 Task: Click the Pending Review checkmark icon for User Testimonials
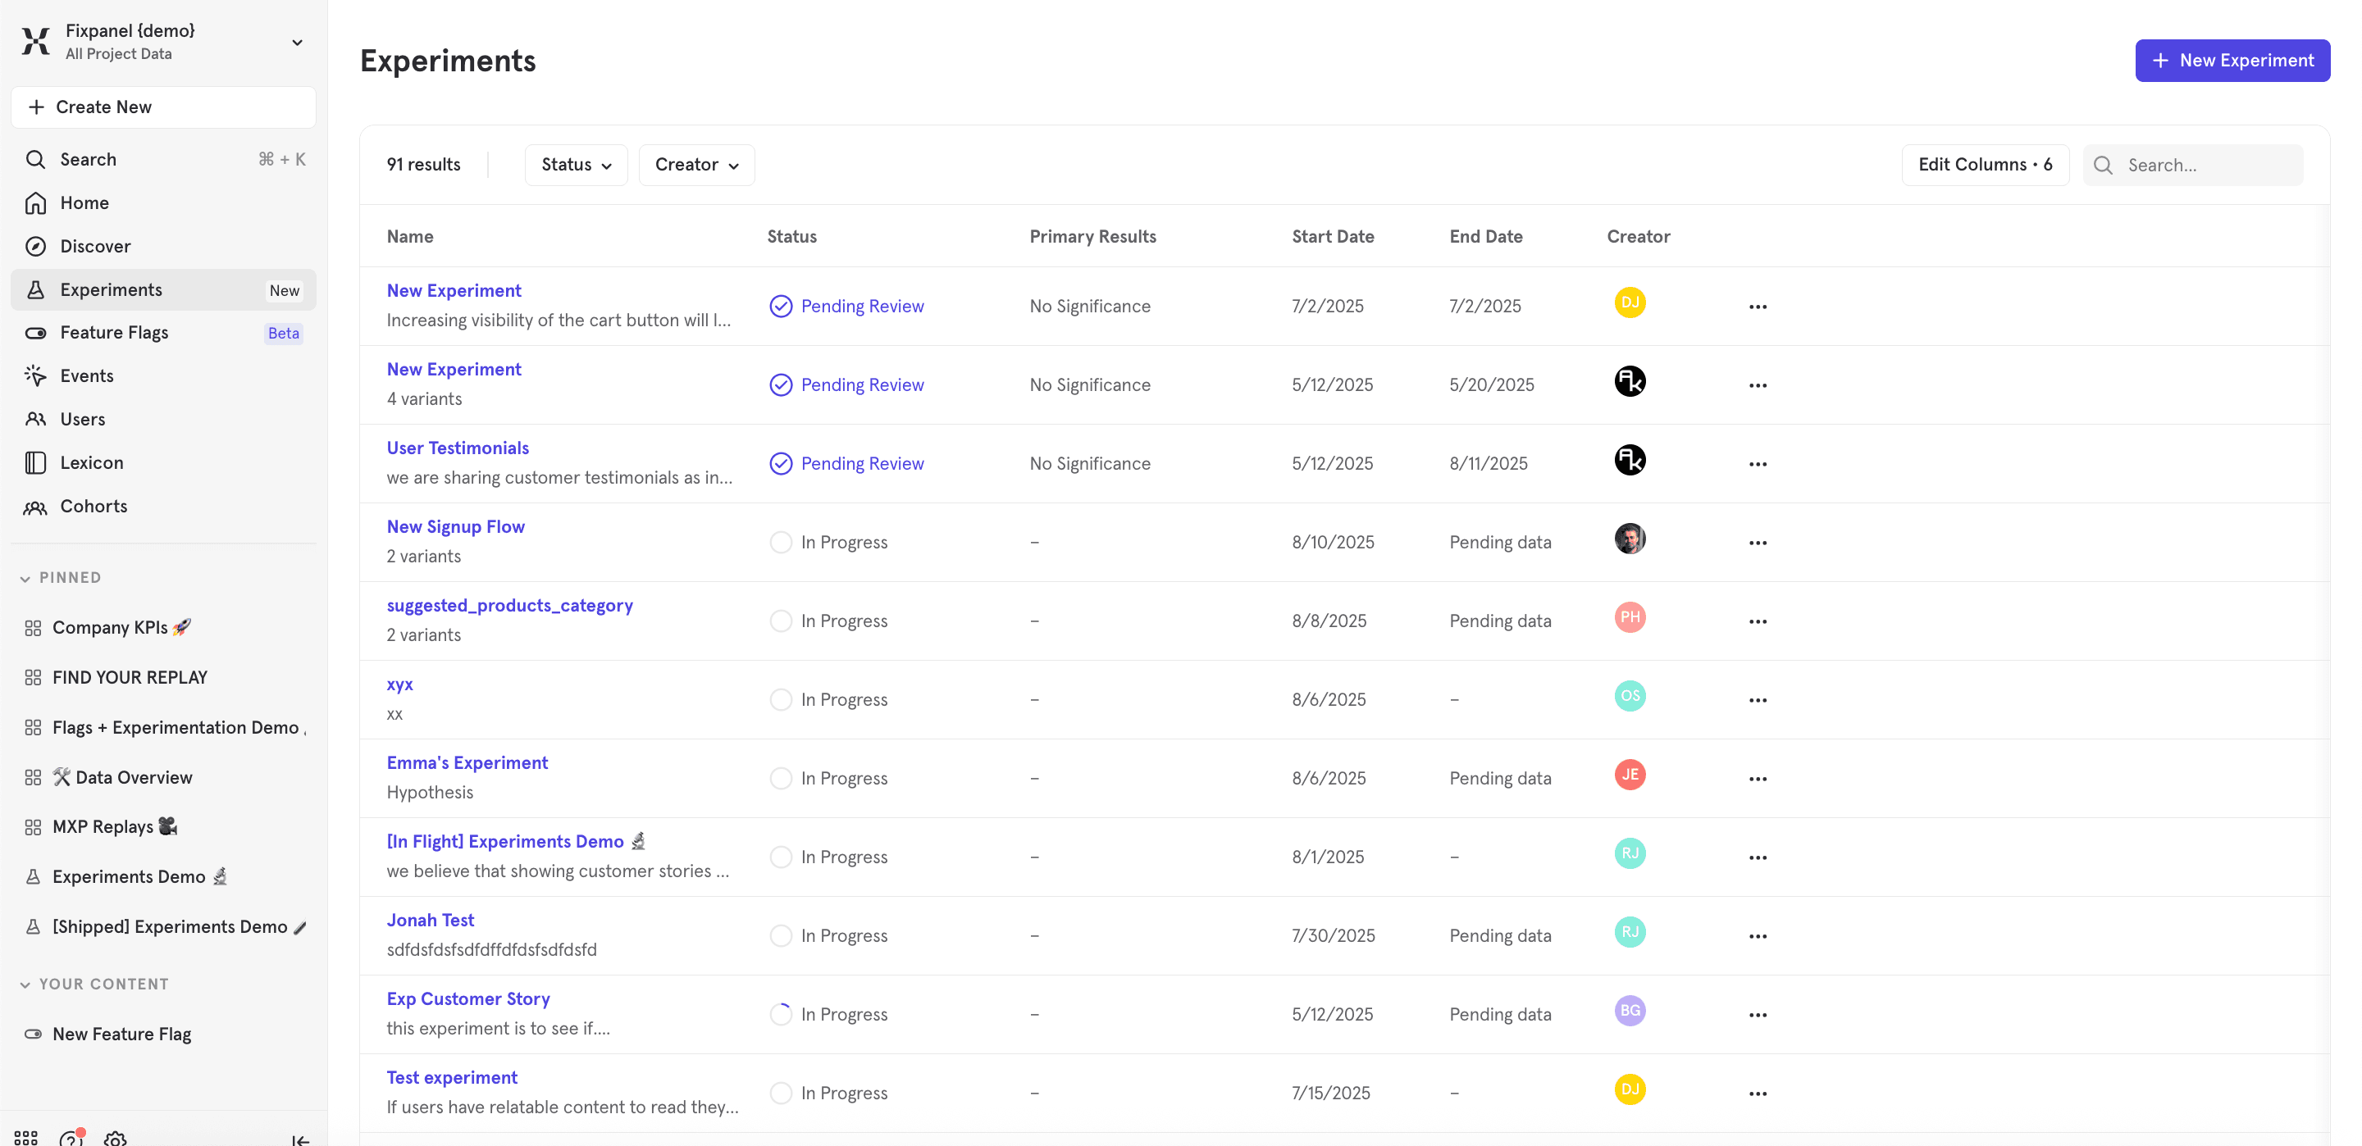[780, 464]
